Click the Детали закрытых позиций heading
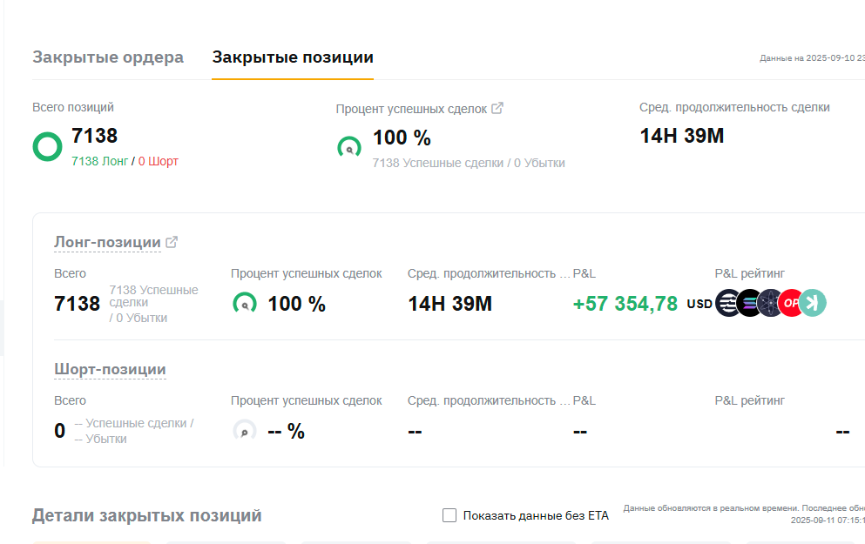865x544 pixels. pos(146,514)
